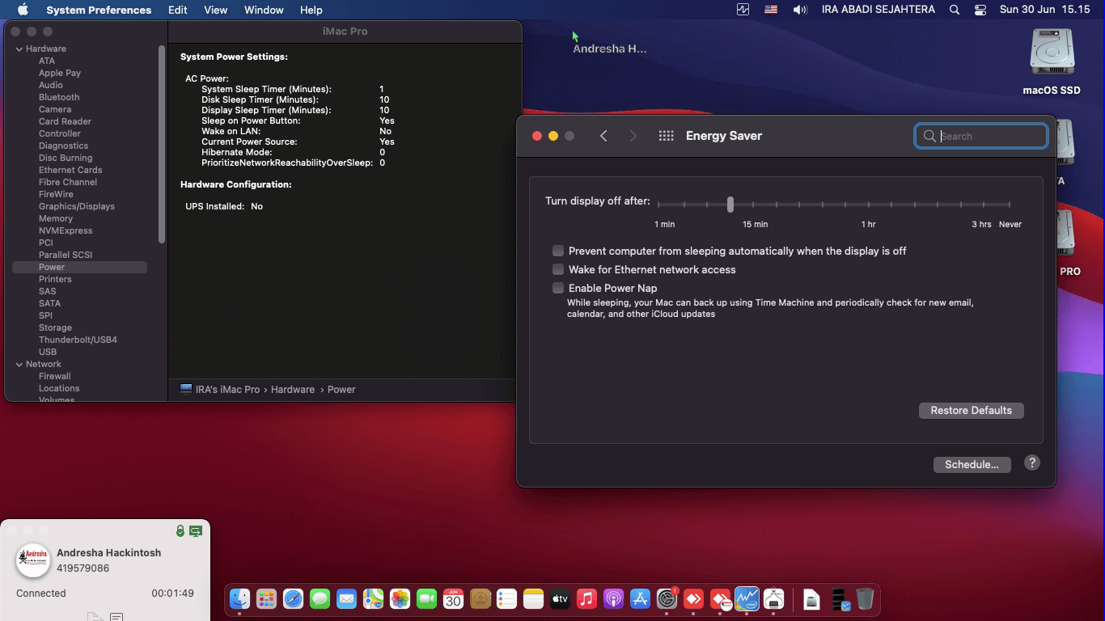Click Hardware in the path bar

click(293, 389)
